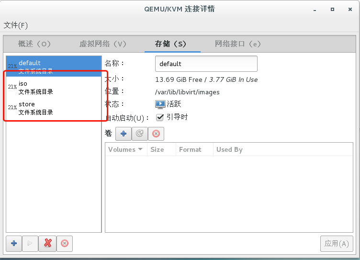This screenshot has width=360, height=260.
Task: Open the 文件(F) menu
Action: click(16, 25)
